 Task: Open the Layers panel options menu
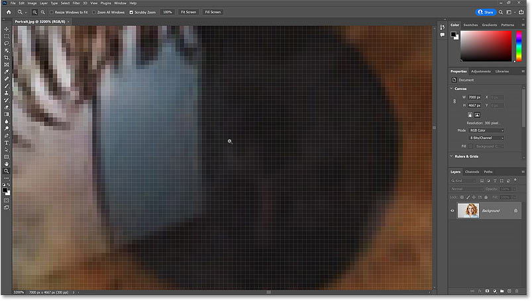pyautogui.click(x=523, y=172)
